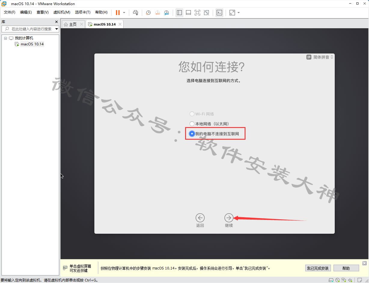369x283 pixels.
Task: Click the hard disk status bar icon
Action: point(331,280)
